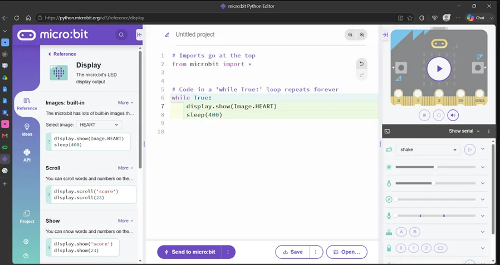Open the API tab
Image resolution: width=500 pixels, height=265 pixels.
27,156
